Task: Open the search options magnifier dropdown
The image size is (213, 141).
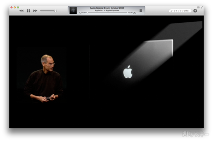Action: pos(171,11)
